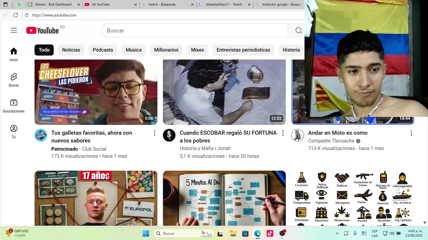Screen dimensions: 428x240
Task: Open Historia y Mafia | Jonah channel link
Action: tap(205, 148)
